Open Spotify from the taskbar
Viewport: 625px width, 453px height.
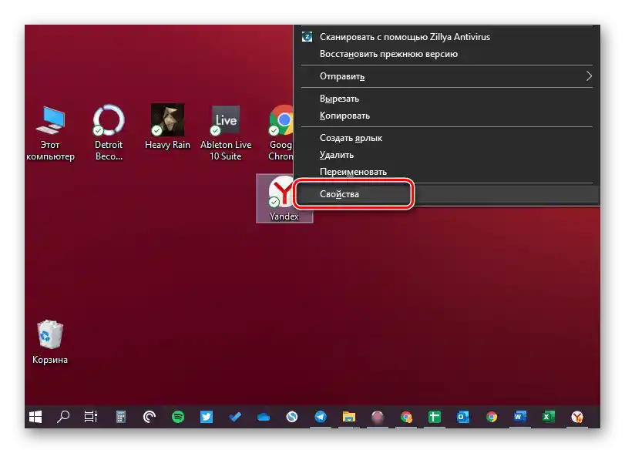[178, 417]
